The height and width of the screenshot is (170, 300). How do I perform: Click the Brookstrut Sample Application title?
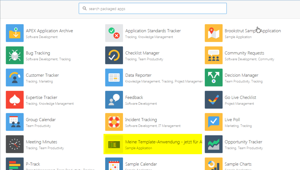point(253,31)
